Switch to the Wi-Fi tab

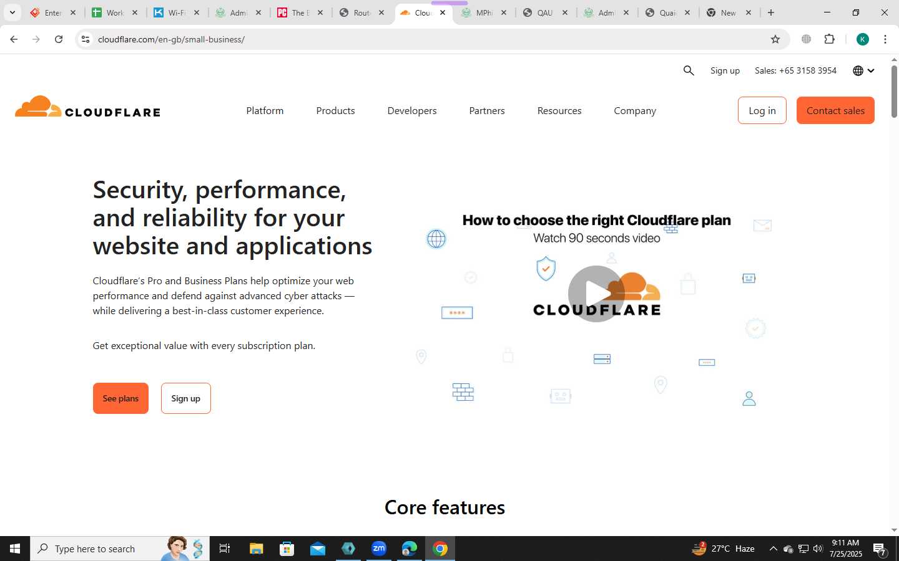(x=177, y=12)
